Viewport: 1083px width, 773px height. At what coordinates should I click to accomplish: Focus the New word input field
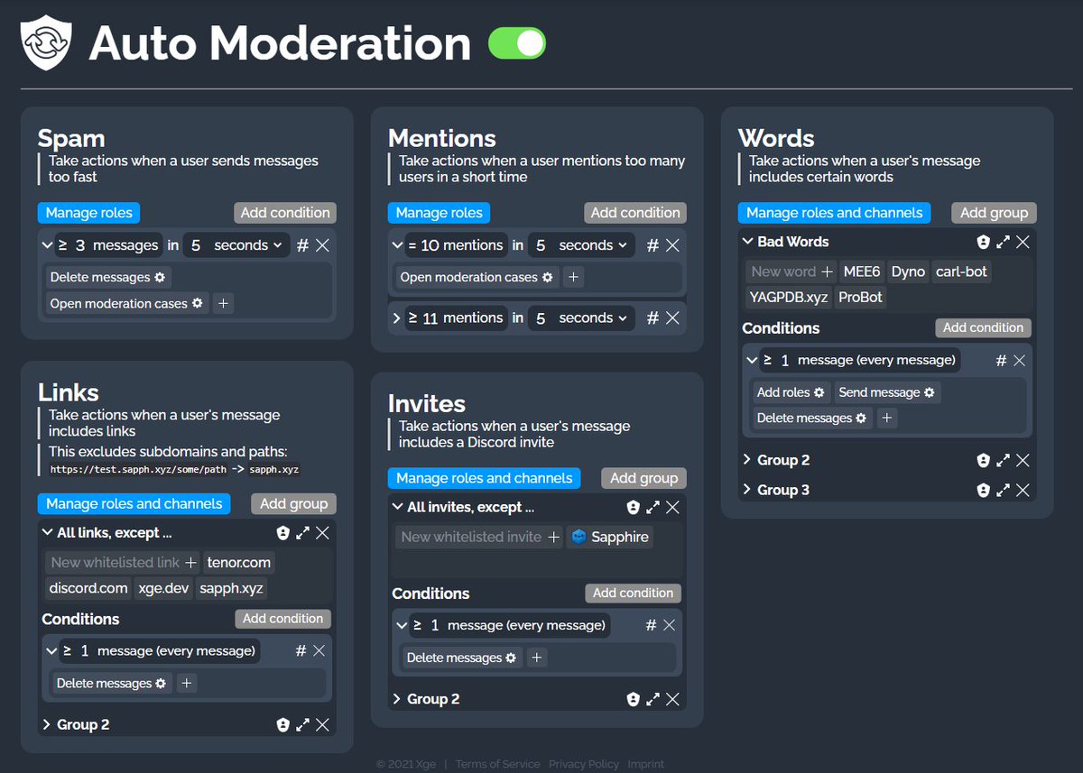point(782,271)
